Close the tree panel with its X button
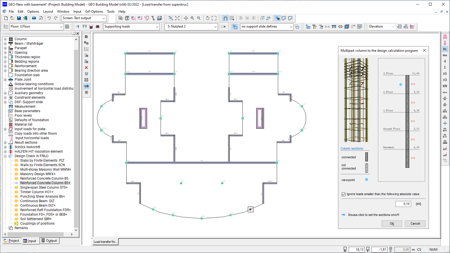Screen dimensions: 450x253 tap(77, 33)
